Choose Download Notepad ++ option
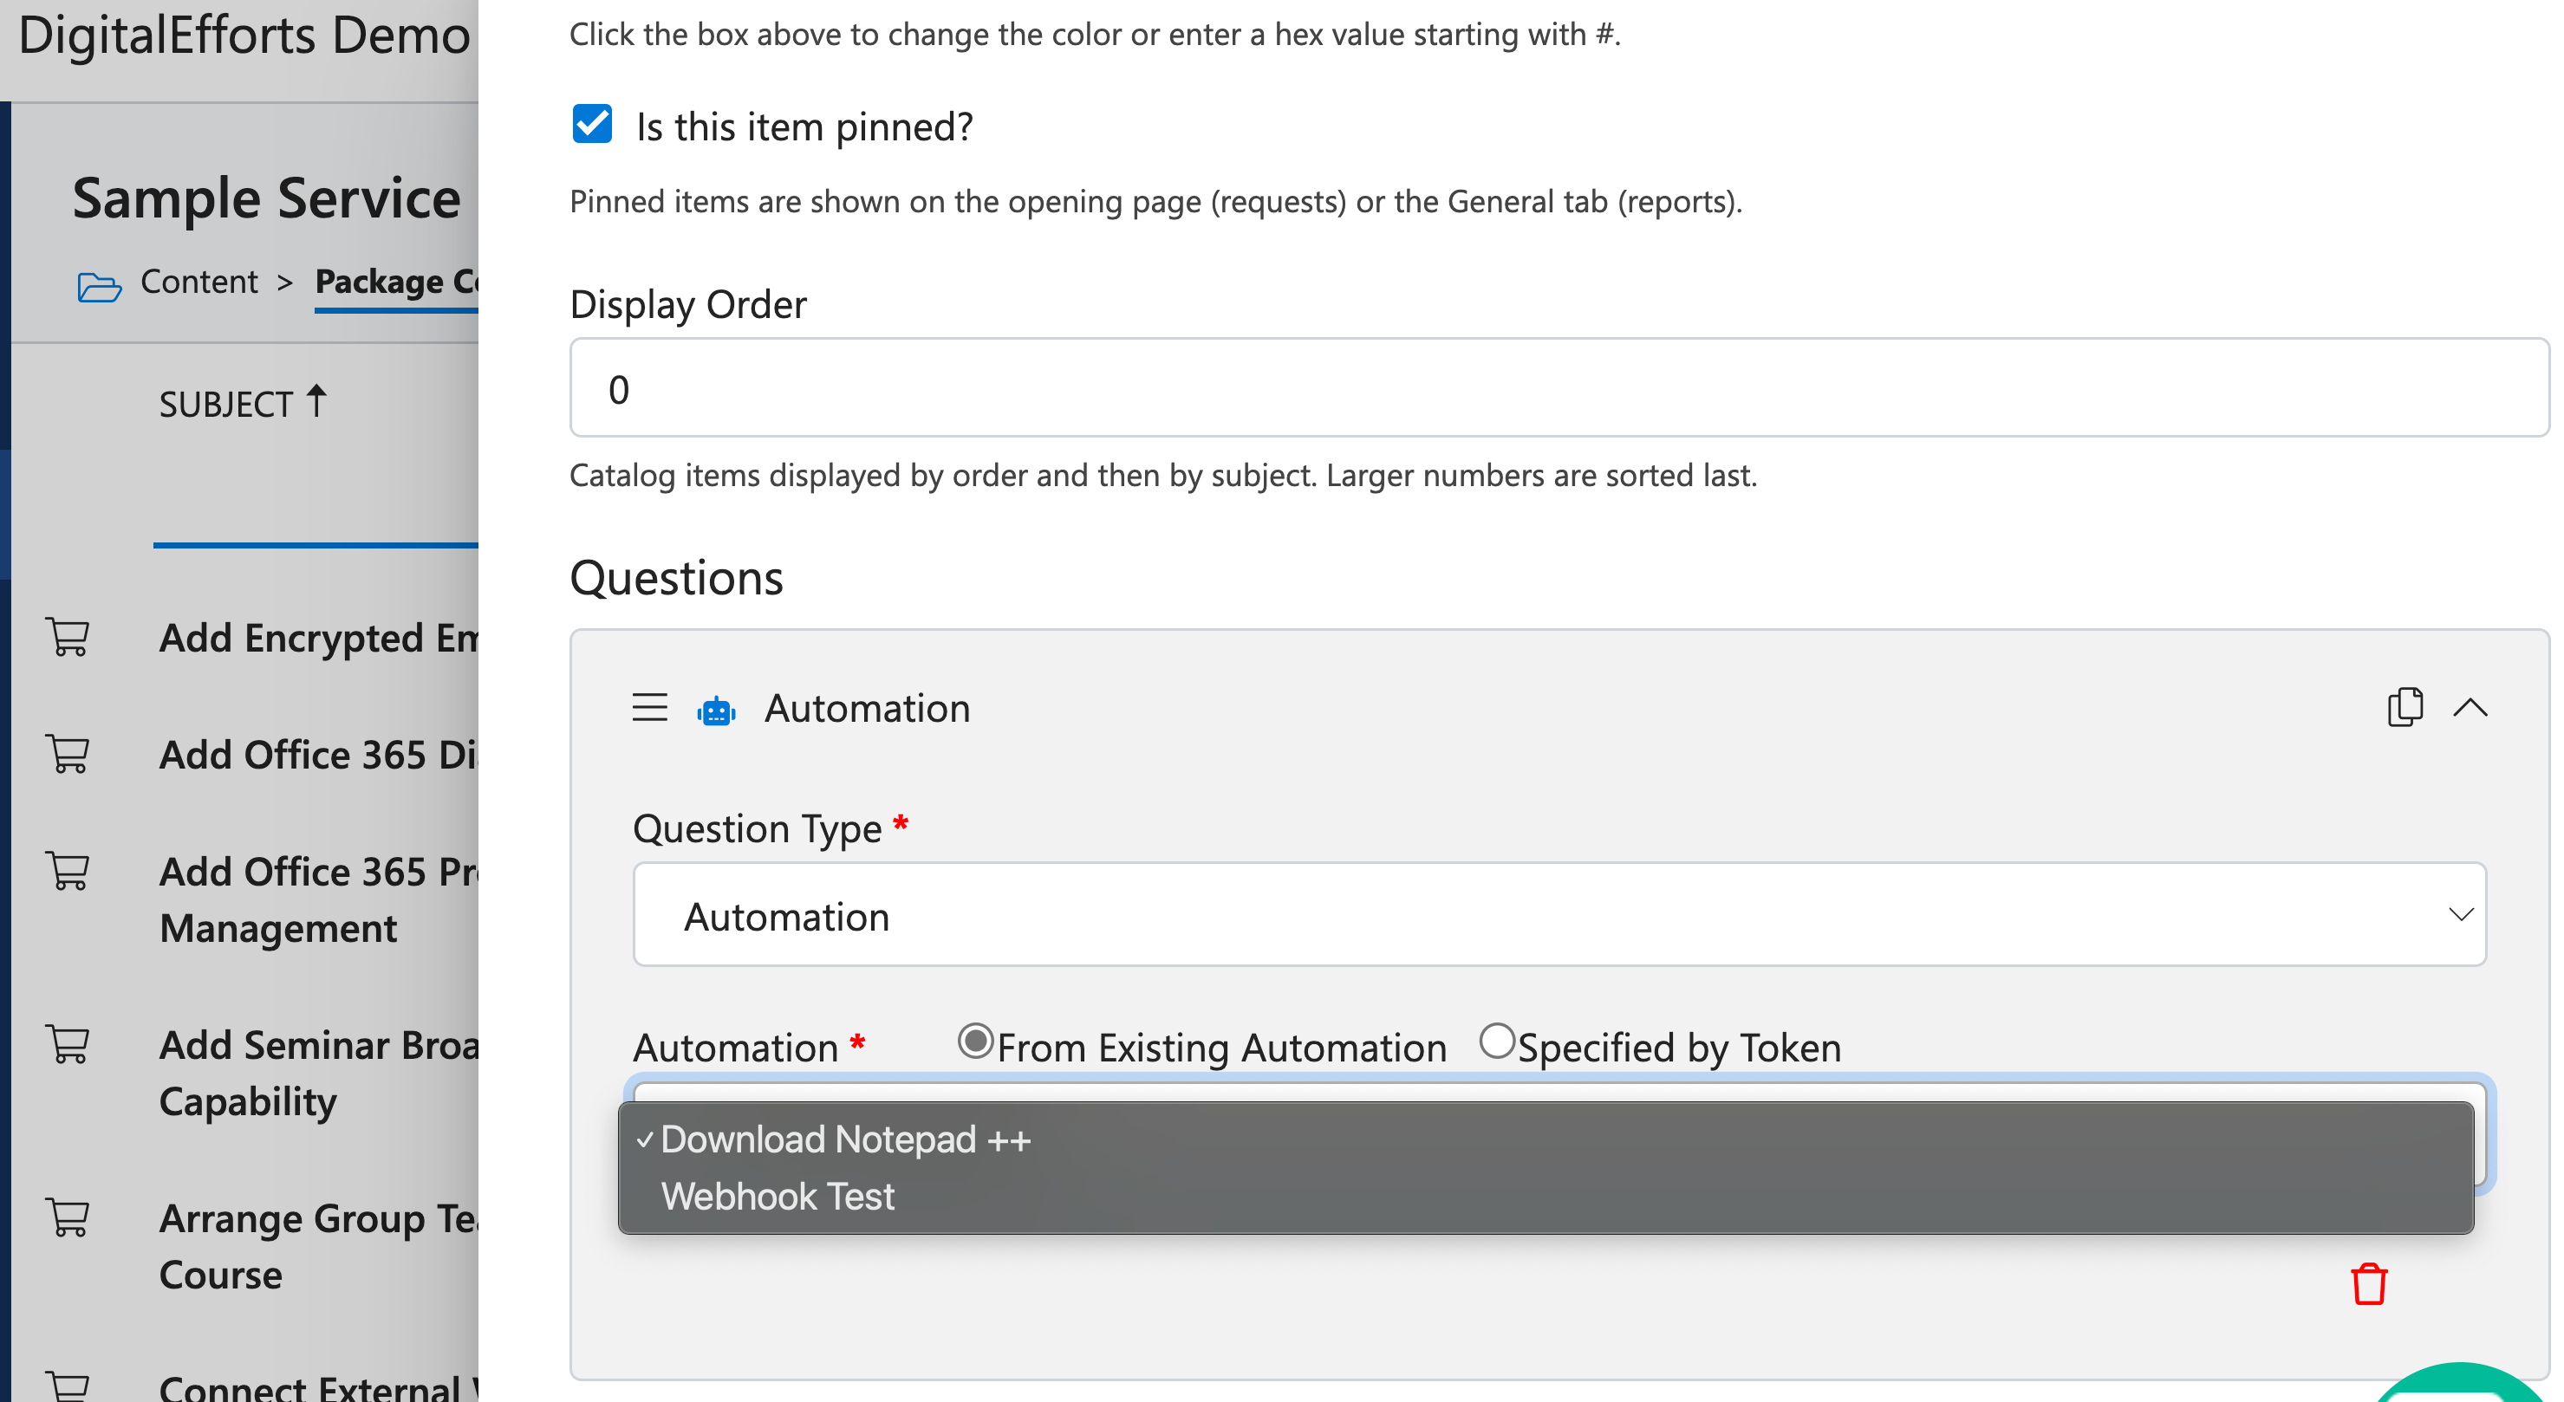This screenshot has height=1402, width=2564. [845, 1139]
